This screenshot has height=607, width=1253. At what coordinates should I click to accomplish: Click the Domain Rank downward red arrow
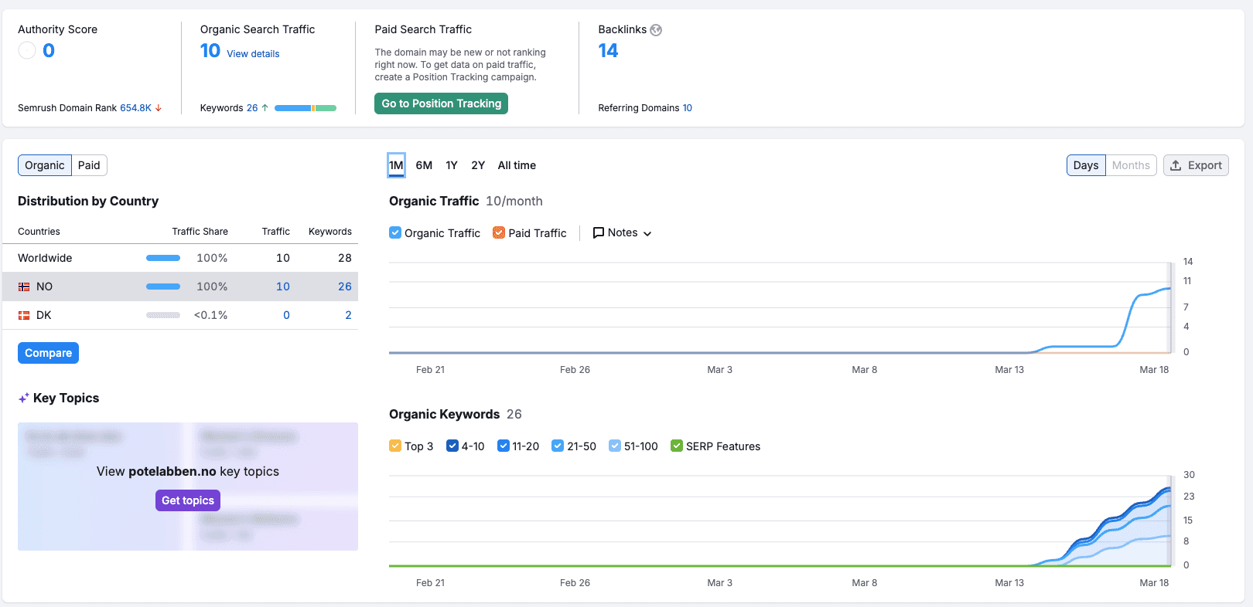(159, 108)
